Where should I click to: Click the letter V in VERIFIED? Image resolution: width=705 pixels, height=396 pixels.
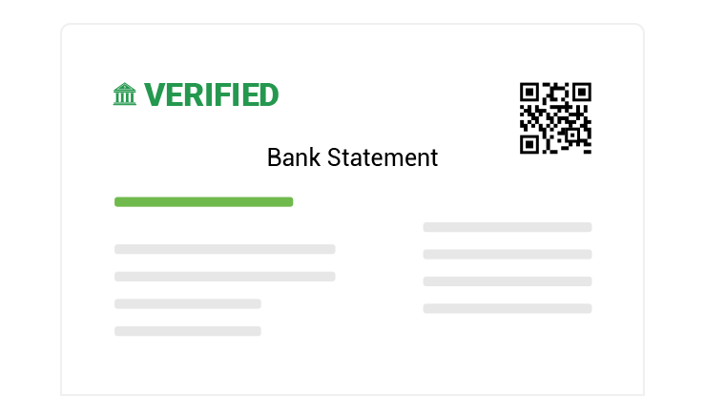coord(155,94)
